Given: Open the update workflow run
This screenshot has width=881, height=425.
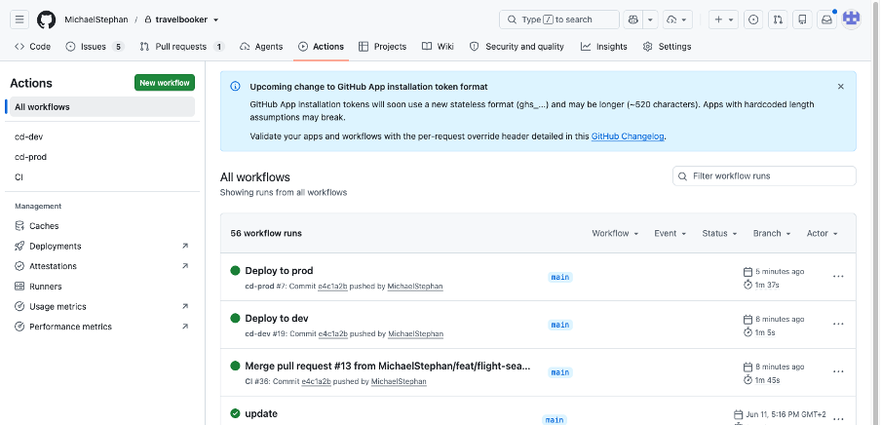Looking at the screenshot, I should 261,413.
